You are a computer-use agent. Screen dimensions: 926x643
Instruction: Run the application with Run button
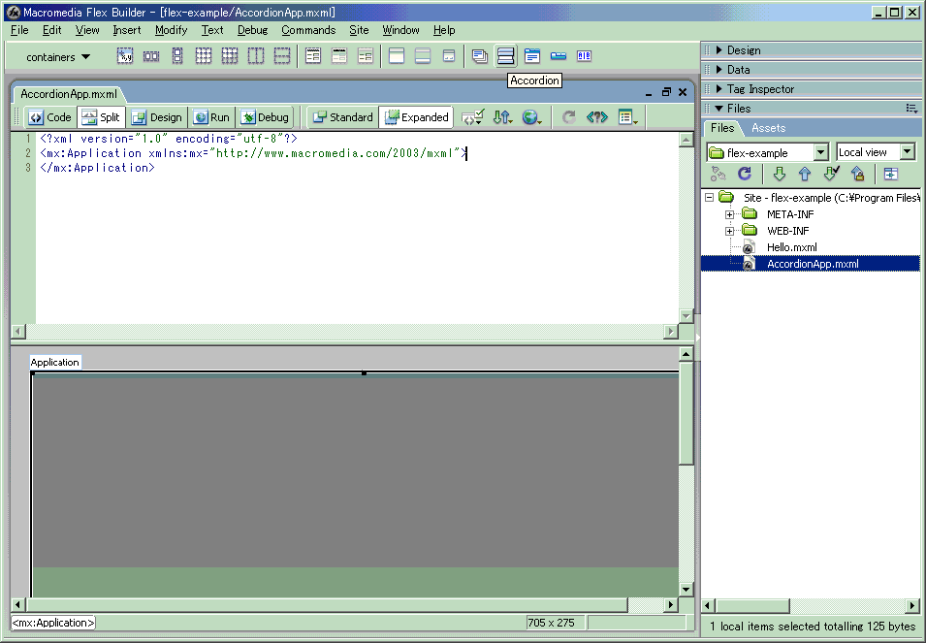pyautogui.click(x=212, y=117)
